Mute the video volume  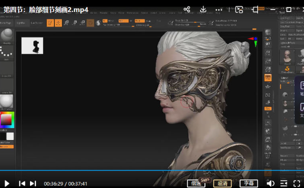(270, 184)
